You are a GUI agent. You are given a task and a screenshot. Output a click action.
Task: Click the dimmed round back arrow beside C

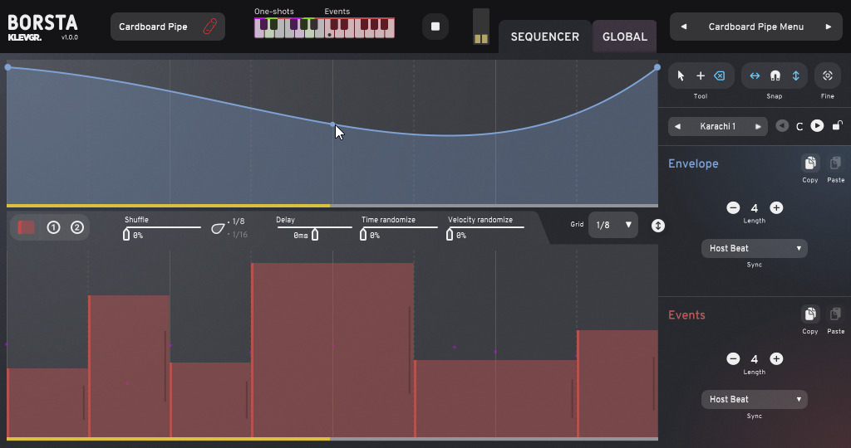782,125
